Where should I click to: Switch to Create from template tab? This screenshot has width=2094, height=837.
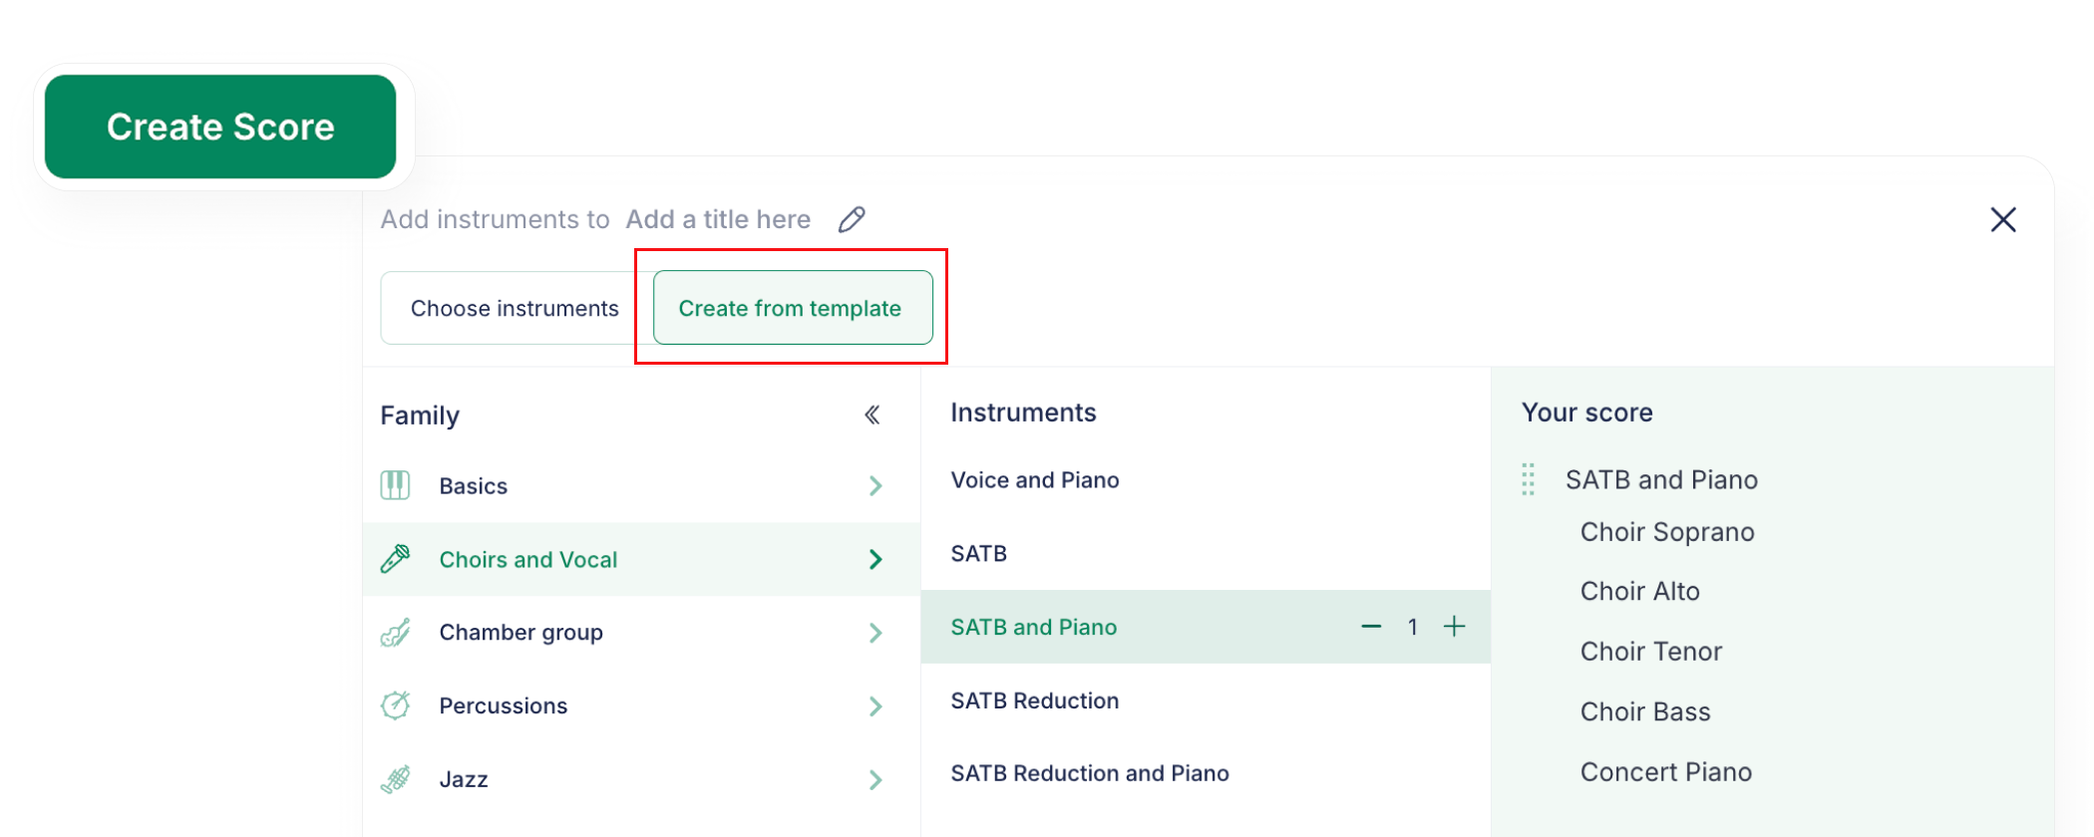pos(793,308)
